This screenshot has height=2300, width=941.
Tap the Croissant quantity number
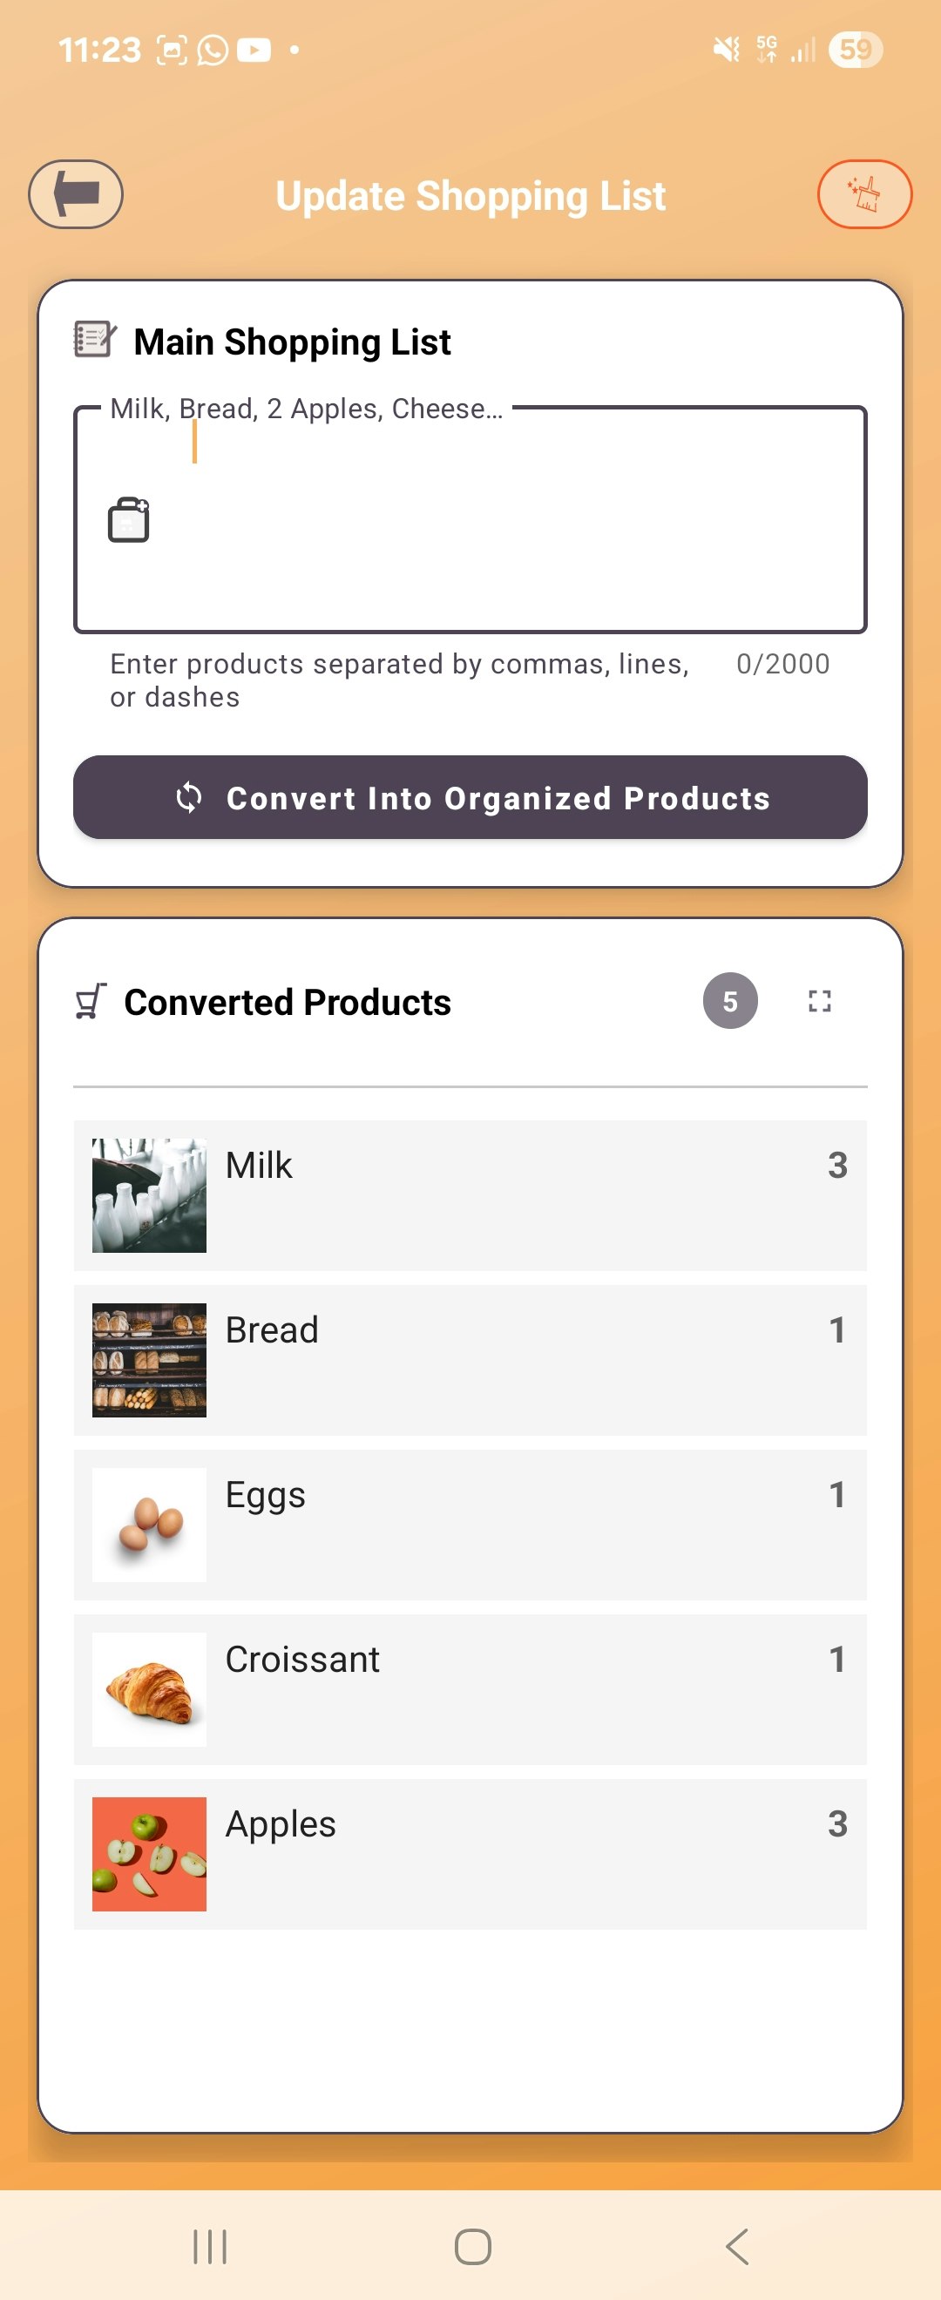(x=836, y=1659)
